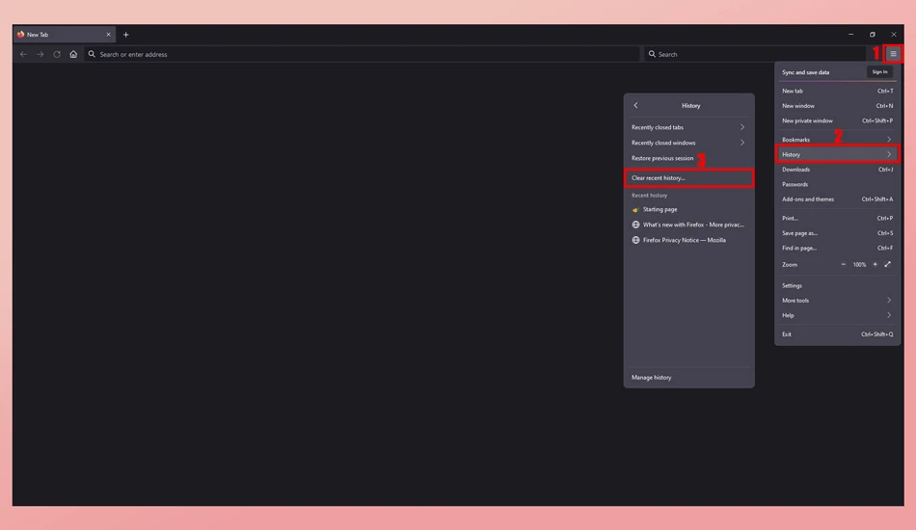Reload page with the refresh icon
Screen dimensions: 916x530
tap(57, 54)
